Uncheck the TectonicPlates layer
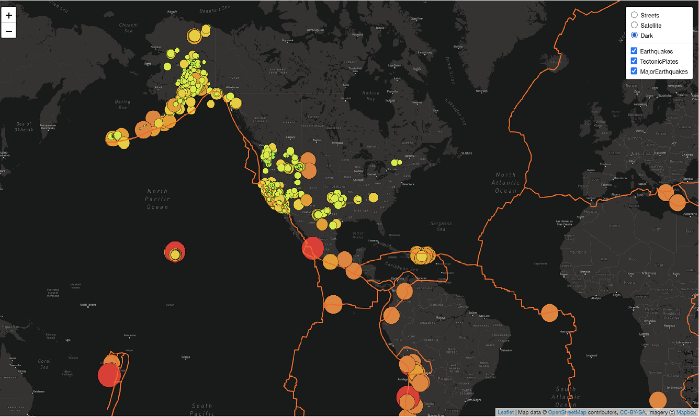Screen dimensions: 699x417 (634, 61)
